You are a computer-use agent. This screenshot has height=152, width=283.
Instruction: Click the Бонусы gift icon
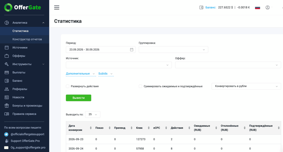click(7, 106)
